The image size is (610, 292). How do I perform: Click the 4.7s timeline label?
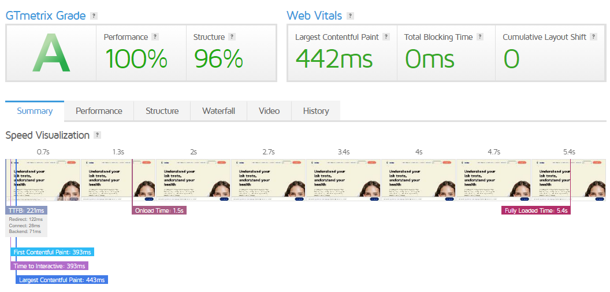tap(494, 152)
